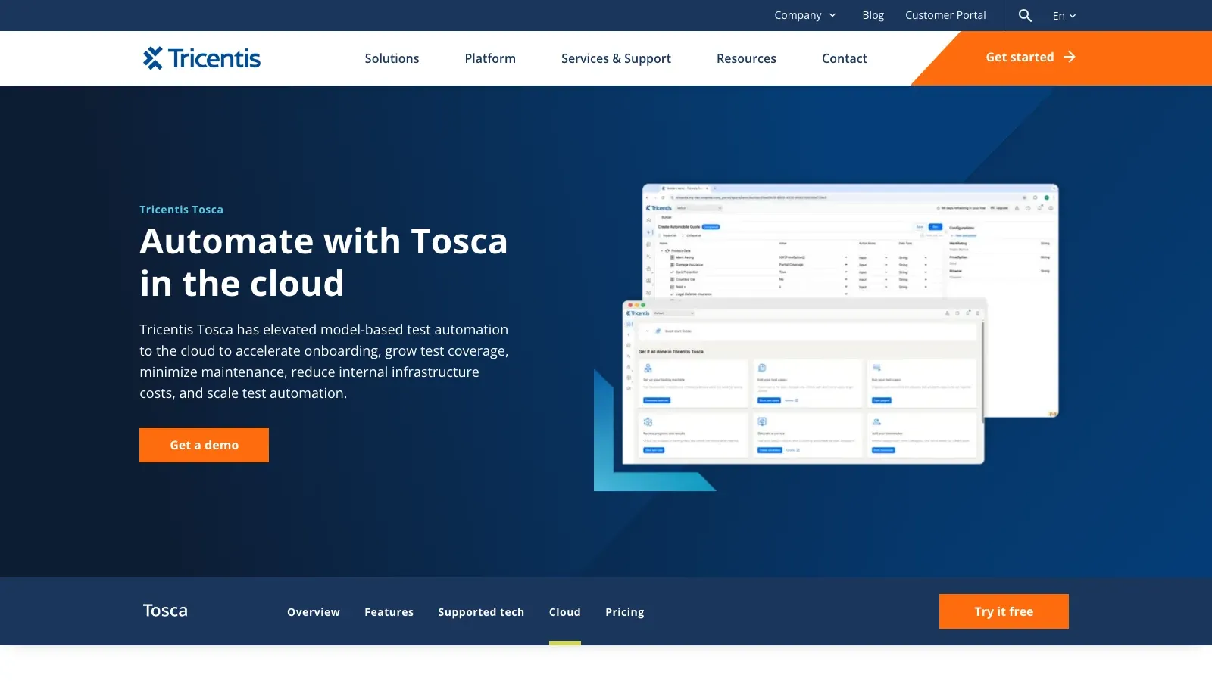Select the Contact menu item
Screen dimensions: 1212x681
(845, 58)
